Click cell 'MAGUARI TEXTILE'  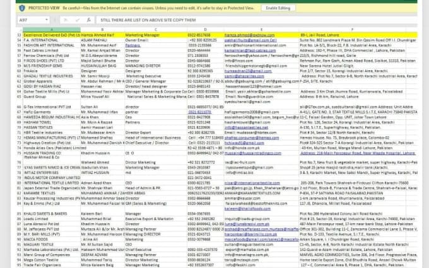(38, 245)
